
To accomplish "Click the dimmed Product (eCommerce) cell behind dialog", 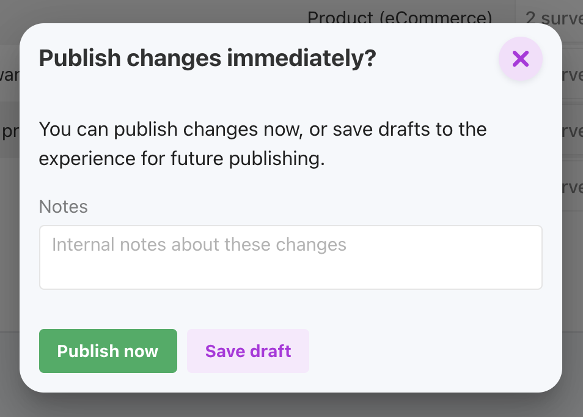I will tap(400, 17).
